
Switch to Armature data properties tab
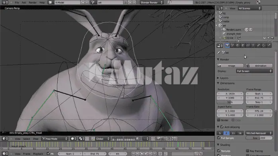(x=253, y=45)
